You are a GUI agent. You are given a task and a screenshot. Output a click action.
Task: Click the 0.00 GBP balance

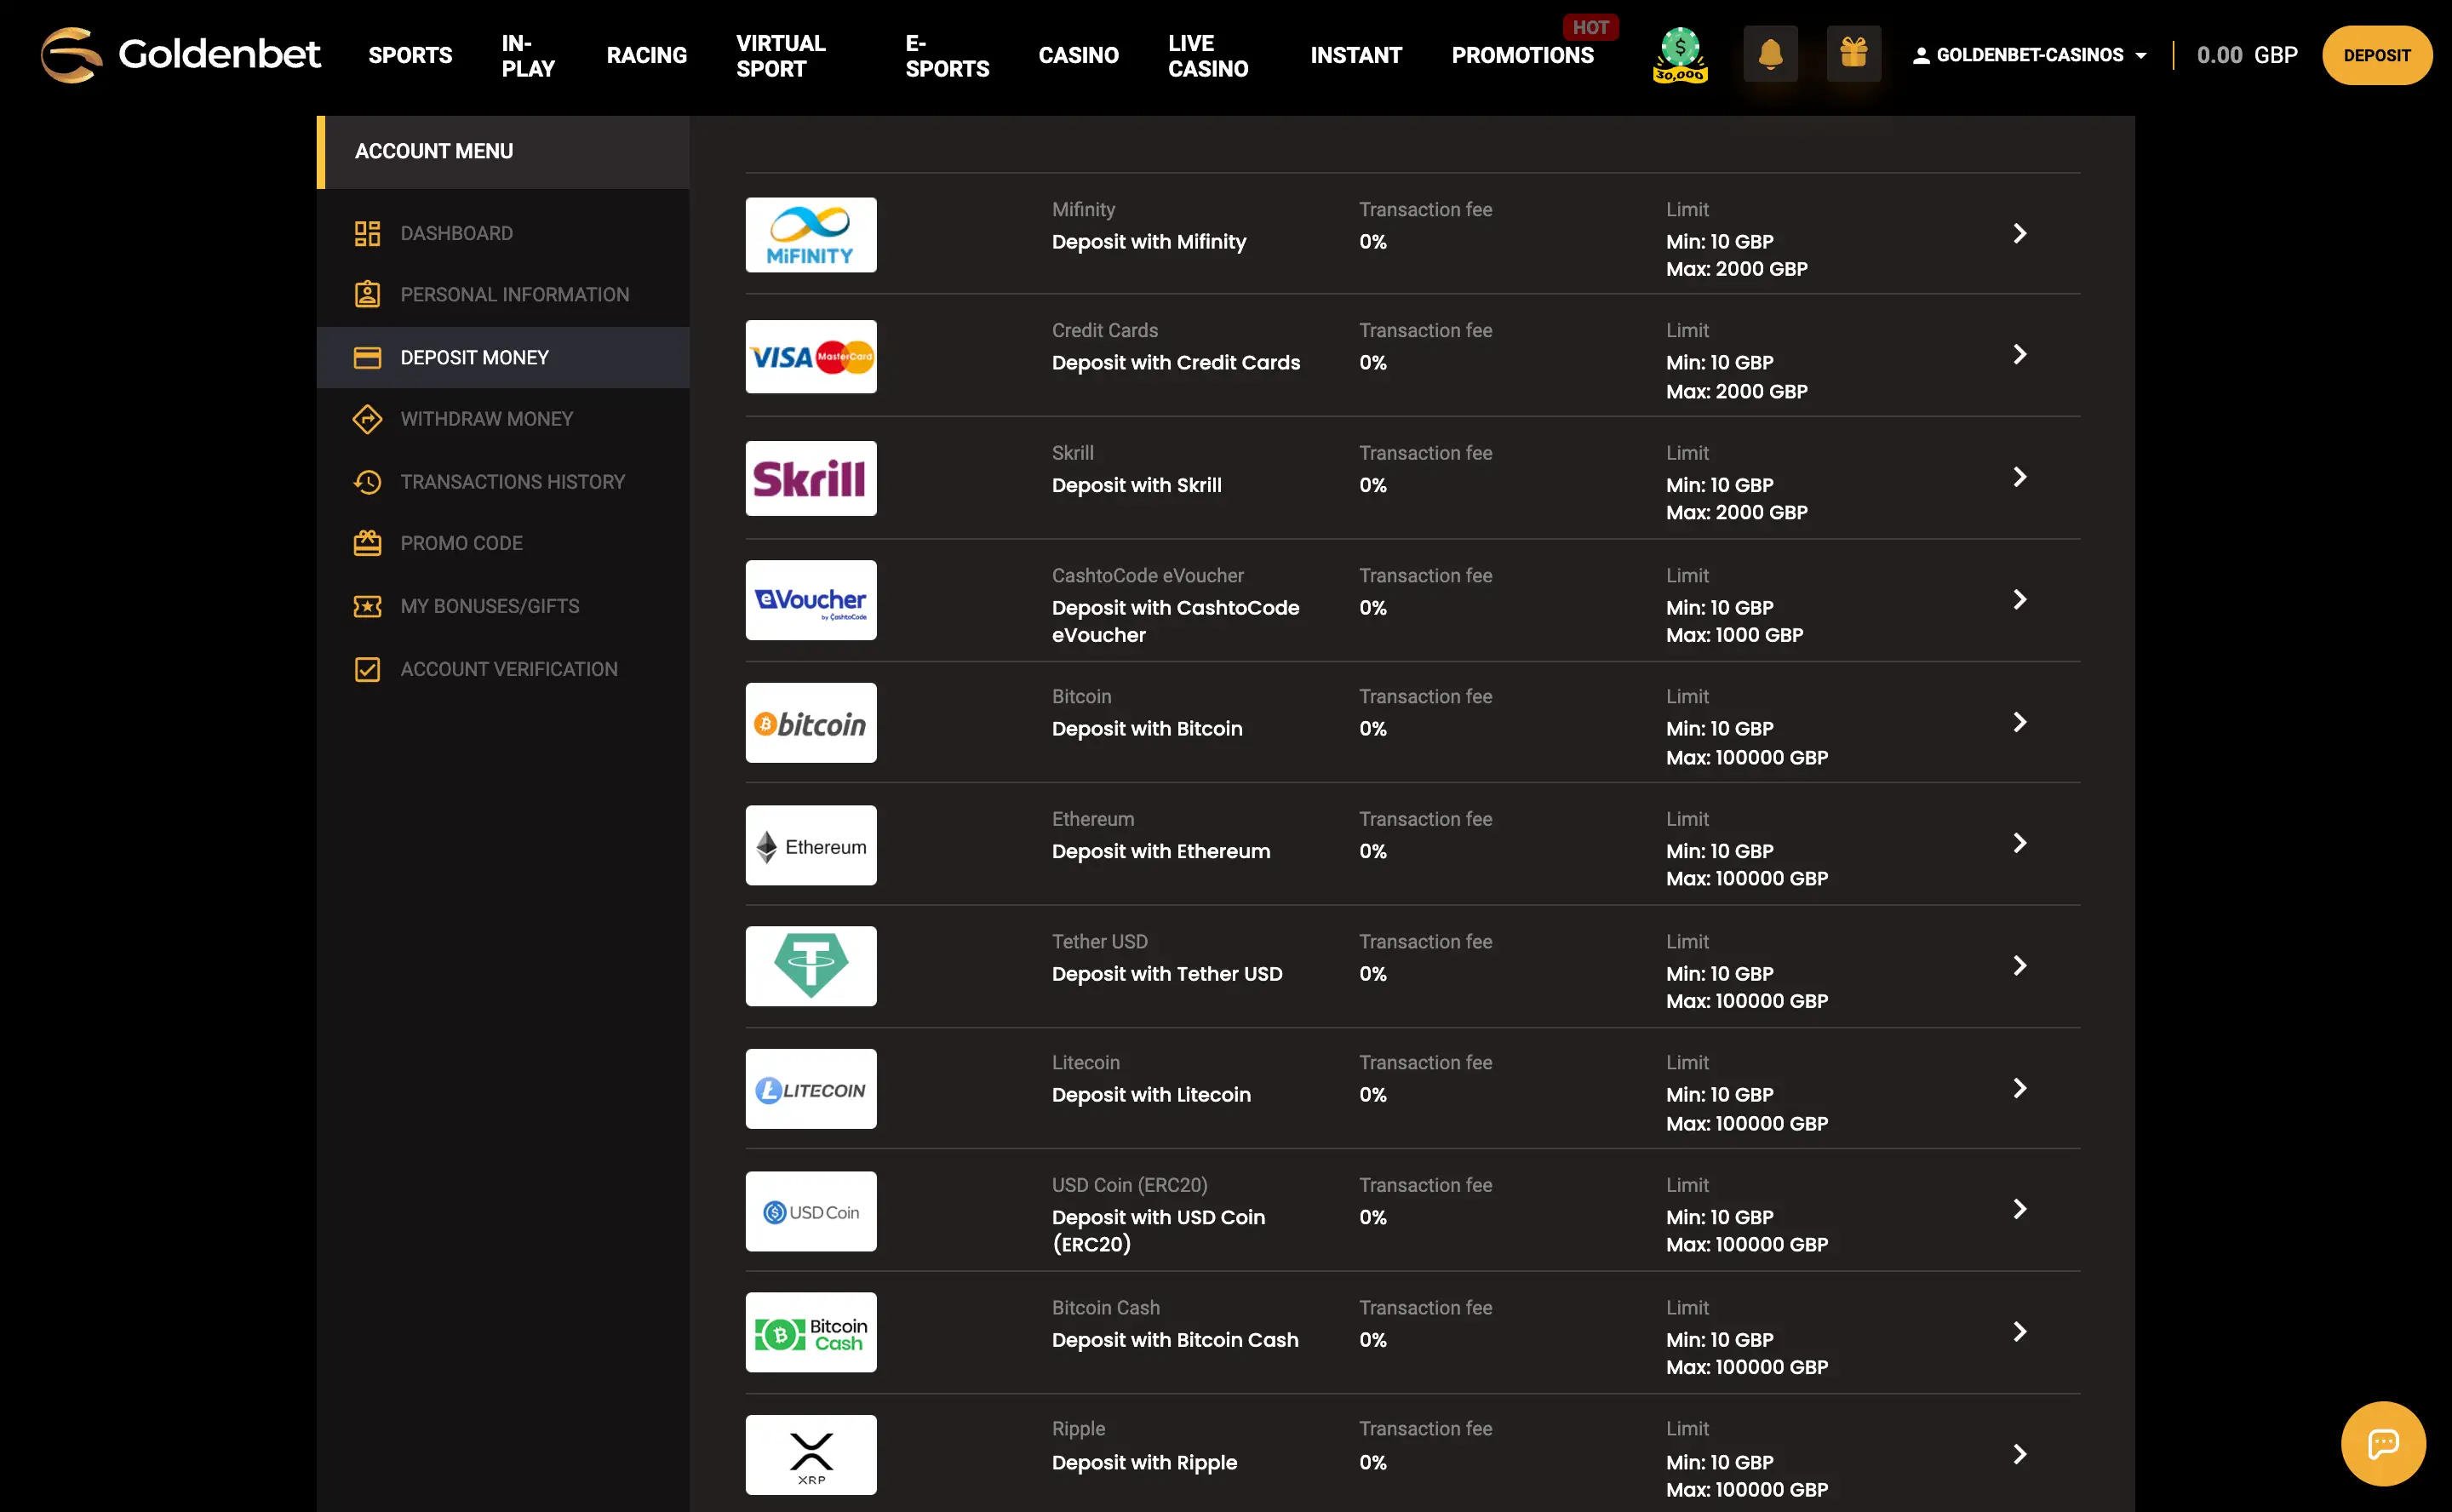point(2246,55)
